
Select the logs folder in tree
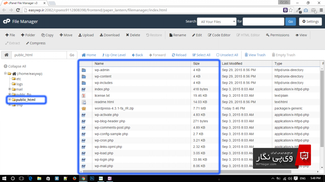tap(19, 84)
